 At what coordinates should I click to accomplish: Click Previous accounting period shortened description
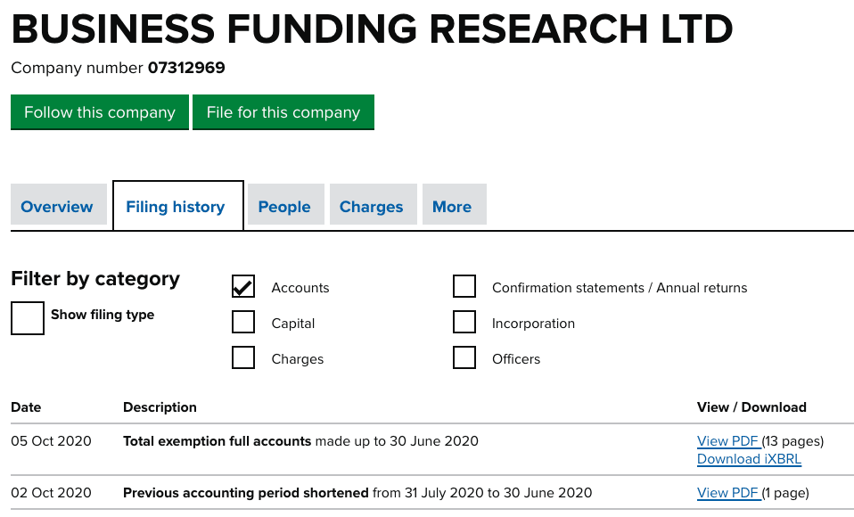click(357, 492)
